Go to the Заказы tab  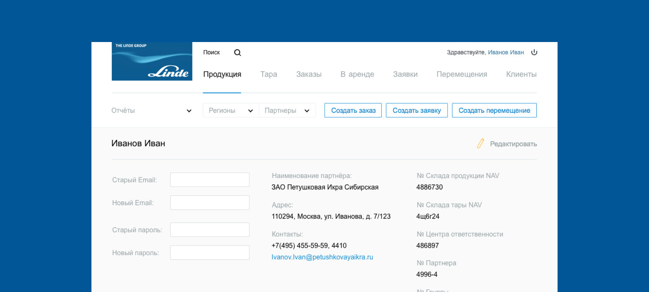click(309, 74)
